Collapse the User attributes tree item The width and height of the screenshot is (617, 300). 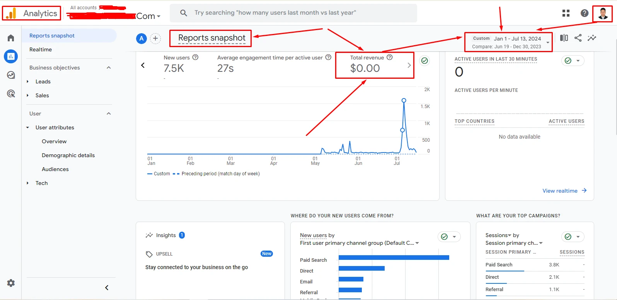27,127
